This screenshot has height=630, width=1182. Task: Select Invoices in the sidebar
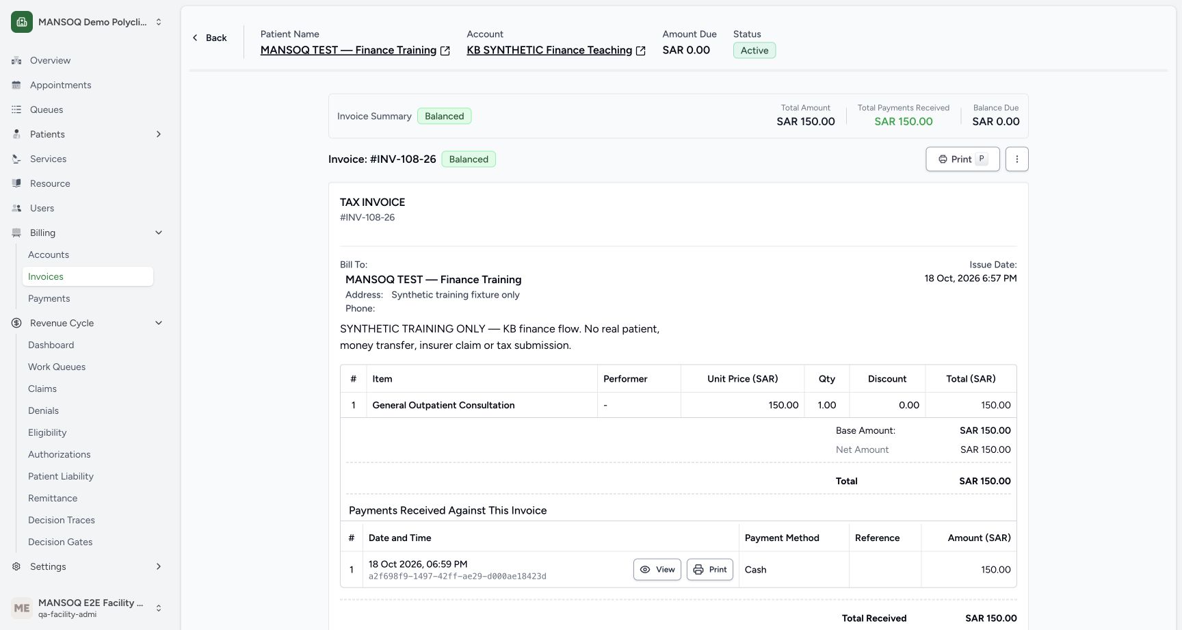click(88, 276)
